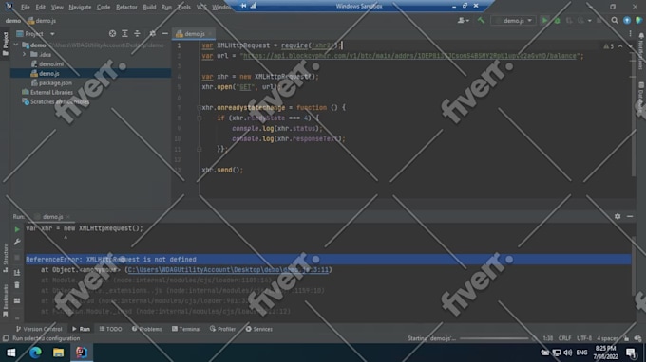Minimize the Run panel with dash icon
Image resolution: width=646 pixels, height=362 pixels.
tap(630, 216)
